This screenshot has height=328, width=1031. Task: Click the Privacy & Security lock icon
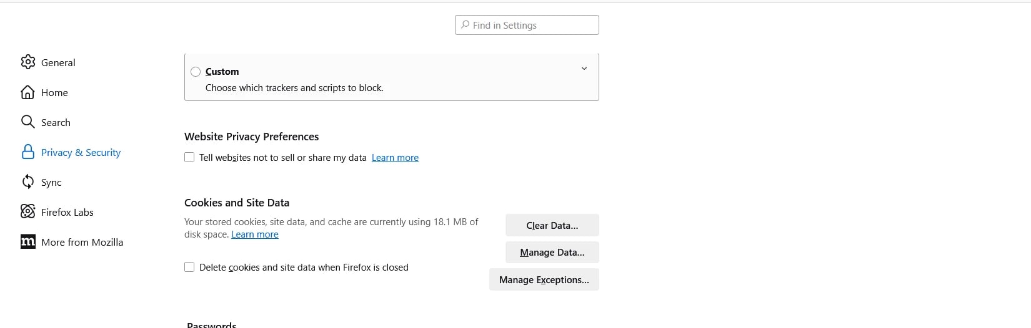coord(28,152)
